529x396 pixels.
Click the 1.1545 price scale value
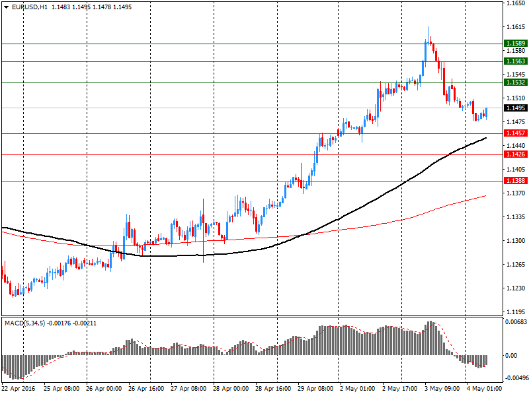(516, 75)
